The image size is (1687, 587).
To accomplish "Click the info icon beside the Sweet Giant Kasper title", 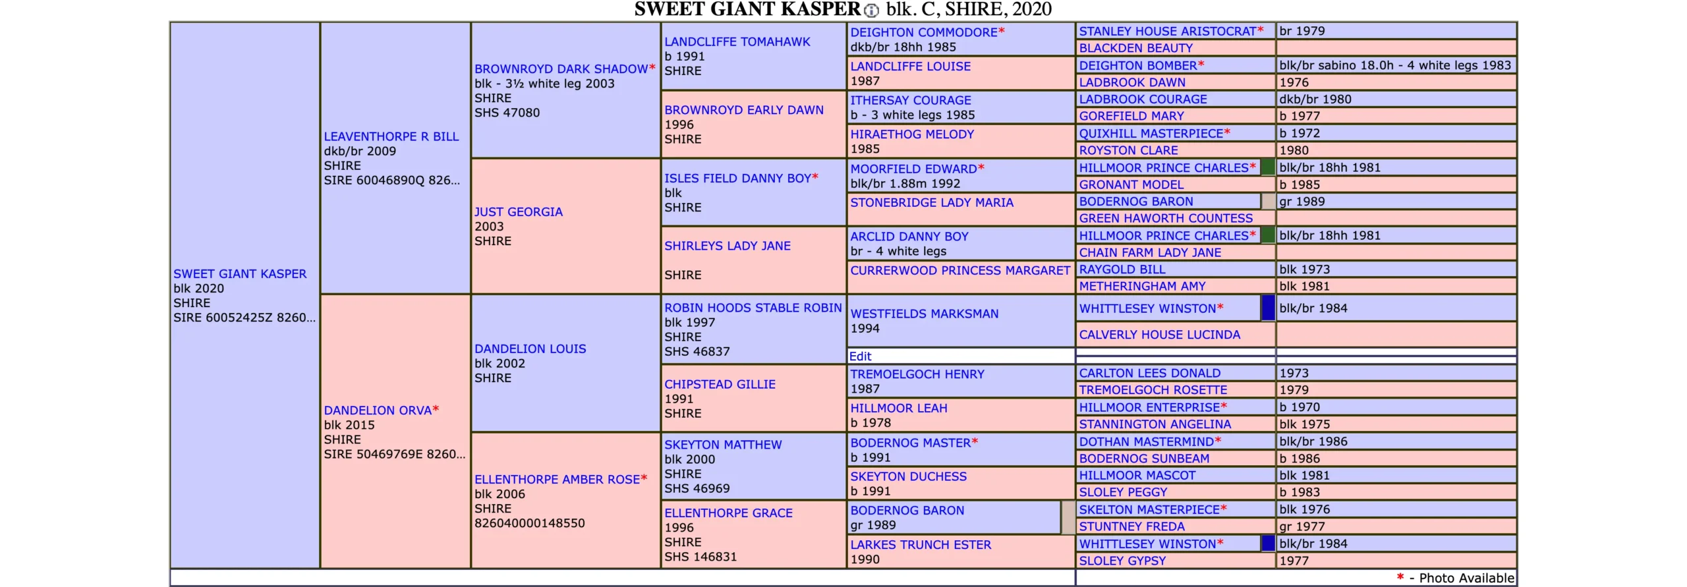I will click(x=871, y=10).
